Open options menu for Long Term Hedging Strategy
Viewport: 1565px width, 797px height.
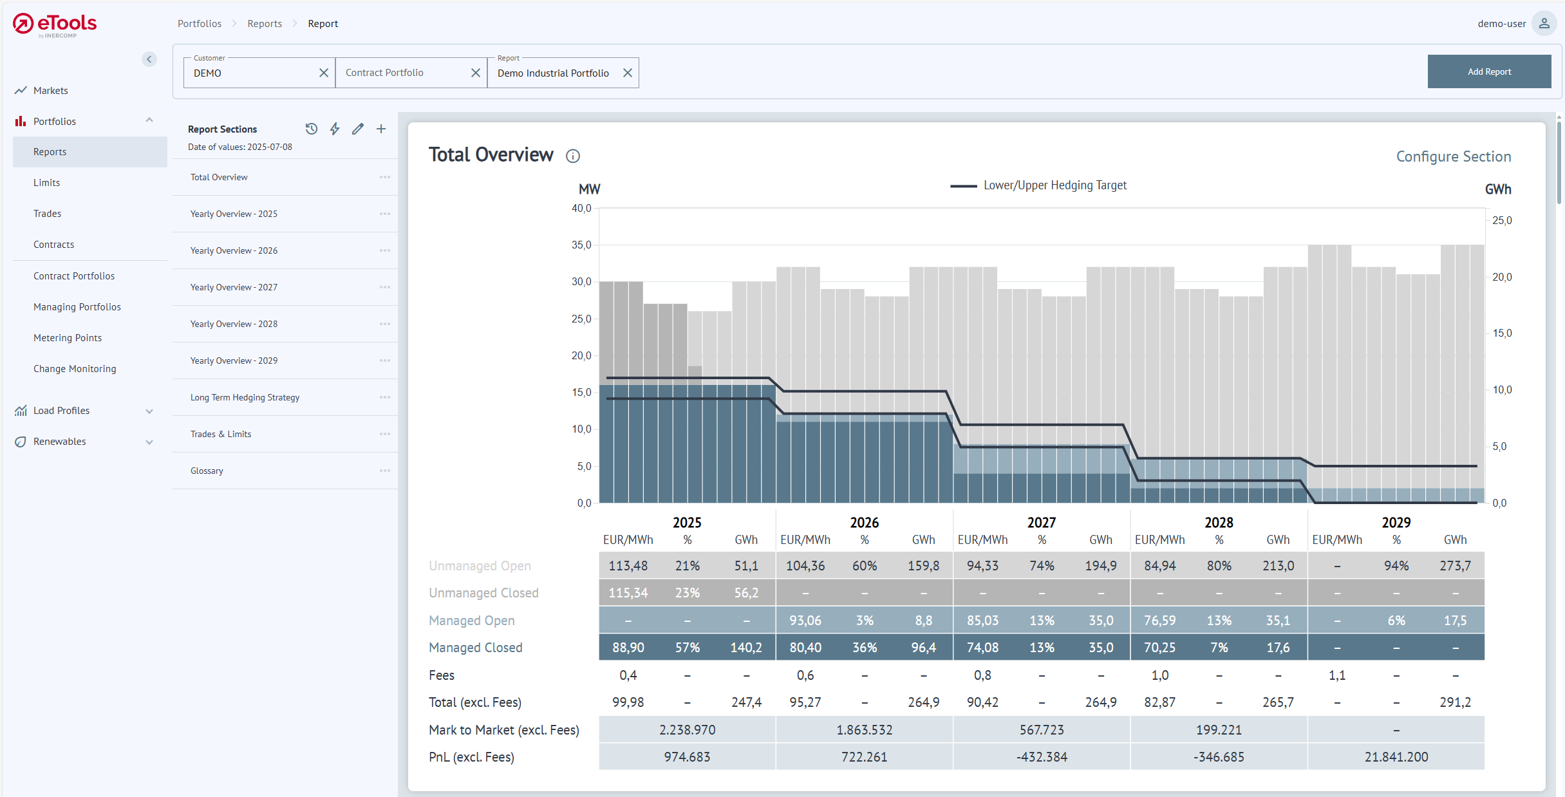coord(385,397)
